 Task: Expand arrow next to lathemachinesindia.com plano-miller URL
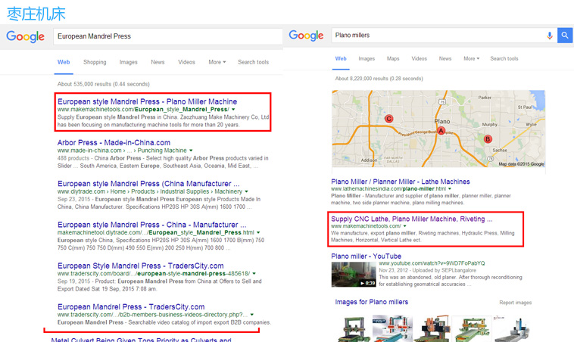pos(450,188)
